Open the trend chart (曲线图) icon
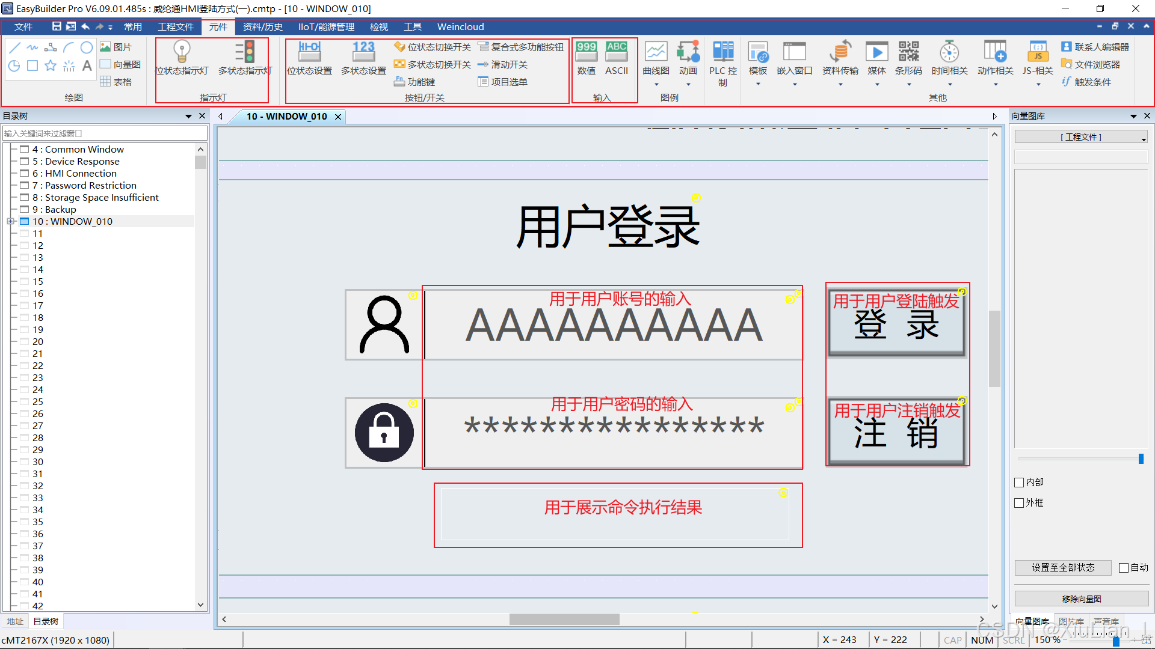The image size is (1155, 649). click(x=656, y=52)
